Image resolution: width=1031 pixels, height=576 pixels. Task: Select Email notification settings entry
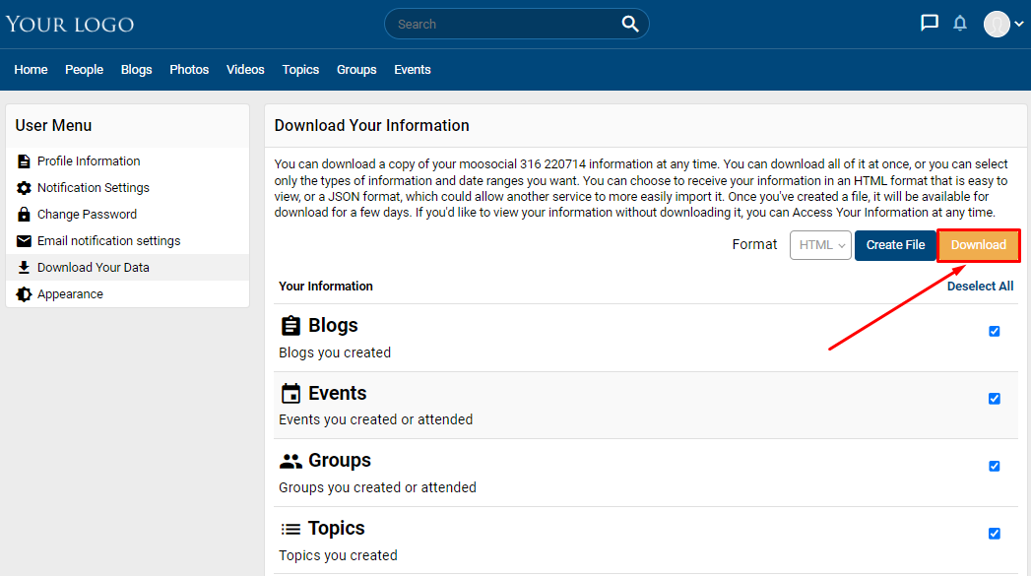(128, 240)
